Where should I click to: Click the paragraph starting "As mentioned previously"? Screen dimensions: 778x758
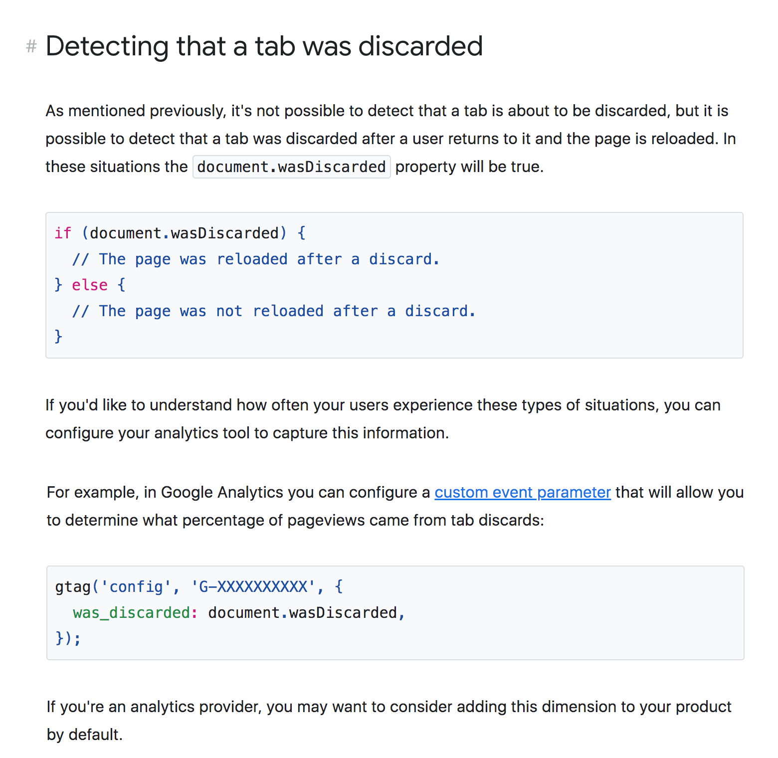389,139
